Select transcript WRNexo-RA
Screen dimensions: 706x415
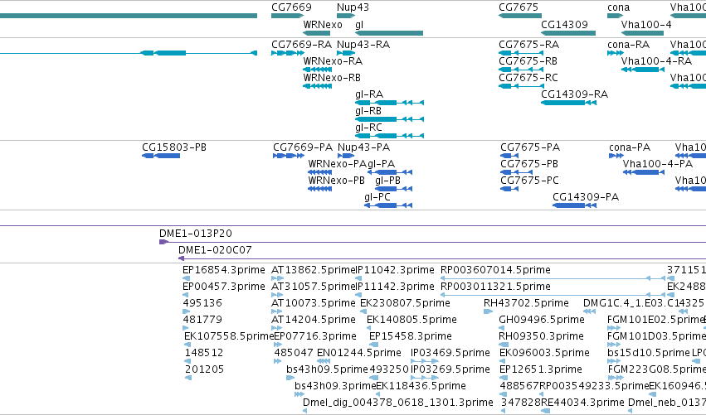tap(333, 61)
